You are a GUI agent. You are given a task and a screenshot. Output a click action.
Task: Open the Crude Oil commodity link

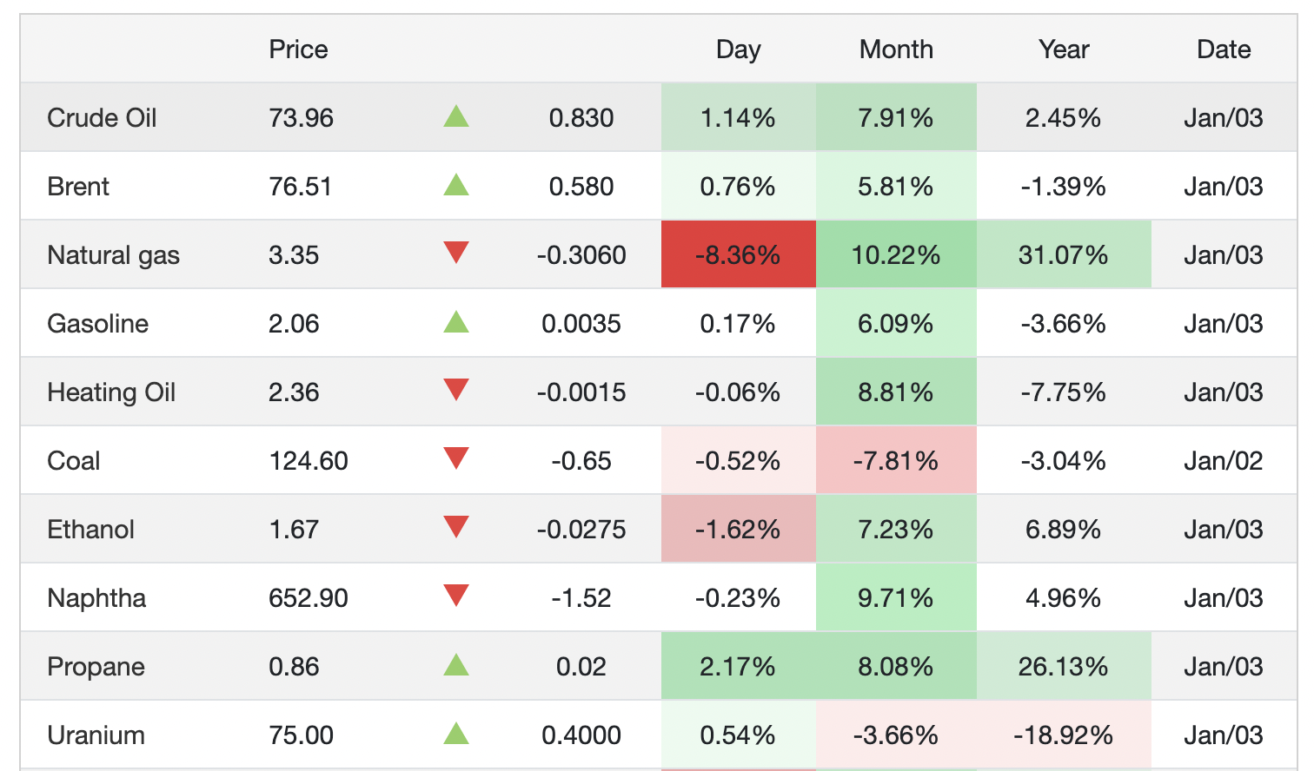(102, 118)
